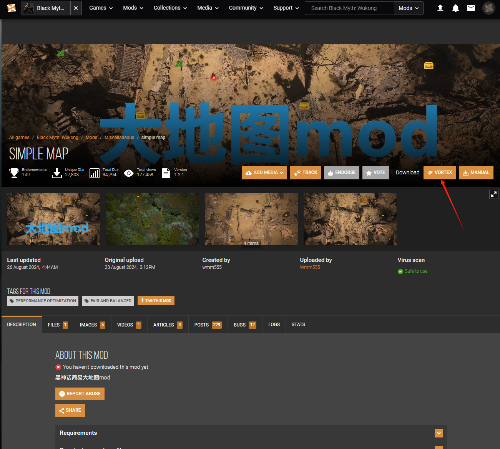Image resolution: width=500 pixels, height=449 pixels.
Task: Click the Report Abuse button
Action: coord(80,394)
